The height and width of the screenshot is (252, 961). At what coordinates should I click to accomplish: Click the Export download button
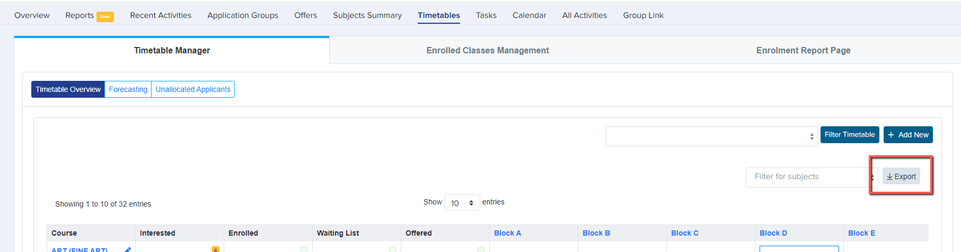[x=901, y=176]
